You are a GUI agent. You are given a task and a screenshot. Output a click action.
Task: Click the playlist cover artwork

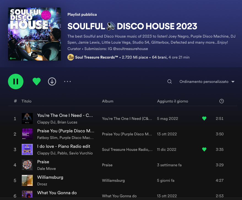click(x=34, y=34)
